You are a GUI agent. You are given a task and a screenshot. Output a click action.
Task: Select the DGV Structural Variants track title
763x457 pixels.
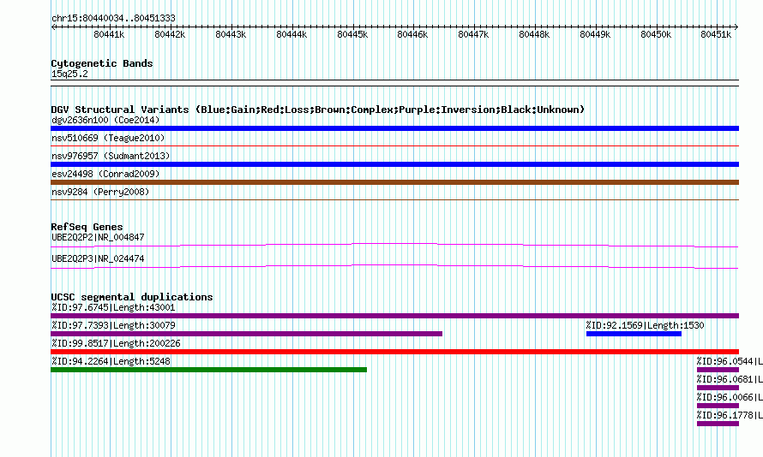pyautogui.click(x=318, y=110)
